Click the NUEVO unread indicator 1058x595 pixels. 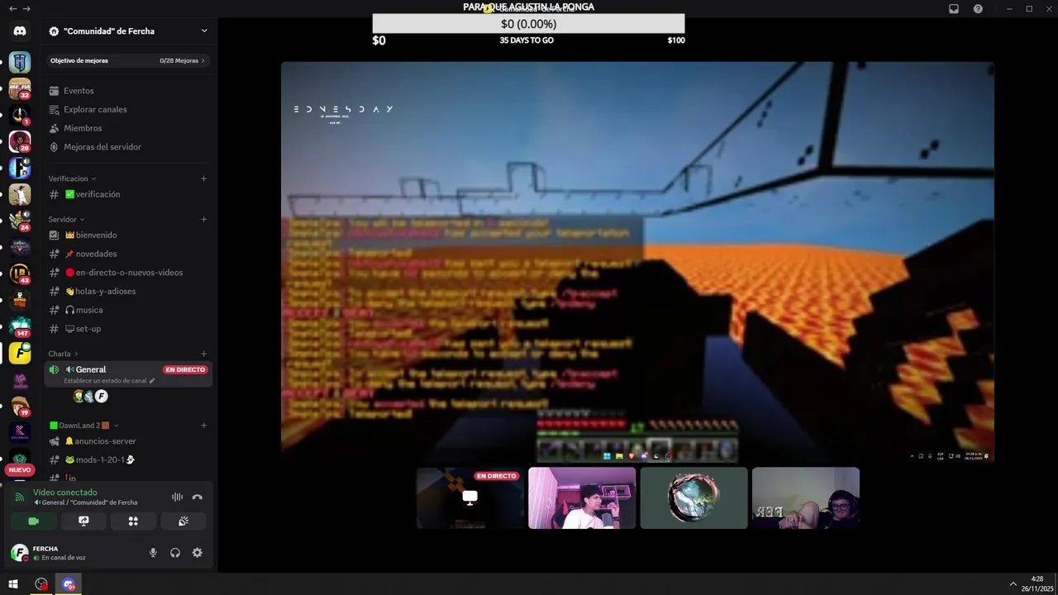click(x=20, y=469)
